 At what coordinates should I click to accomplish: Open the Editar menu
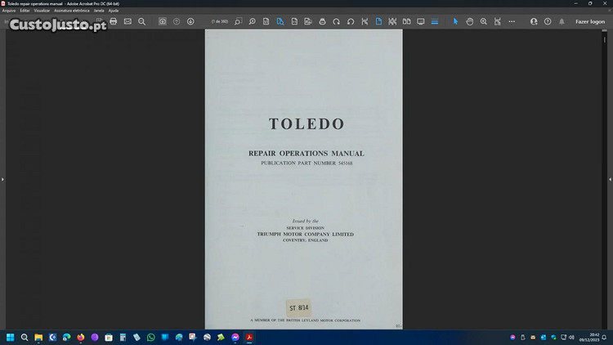(x=25, y=11)
